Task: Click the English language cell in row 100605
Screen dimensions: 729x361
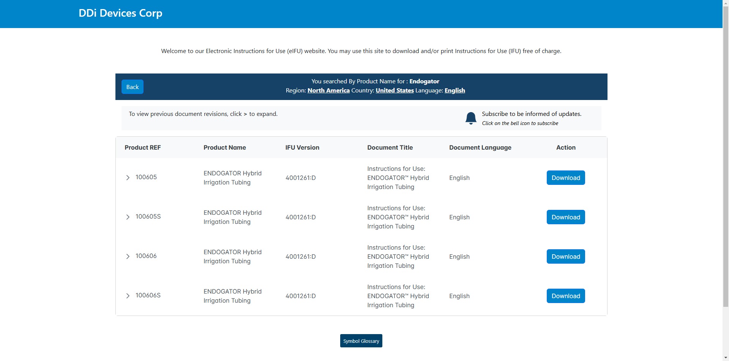Action: (459, 178)
